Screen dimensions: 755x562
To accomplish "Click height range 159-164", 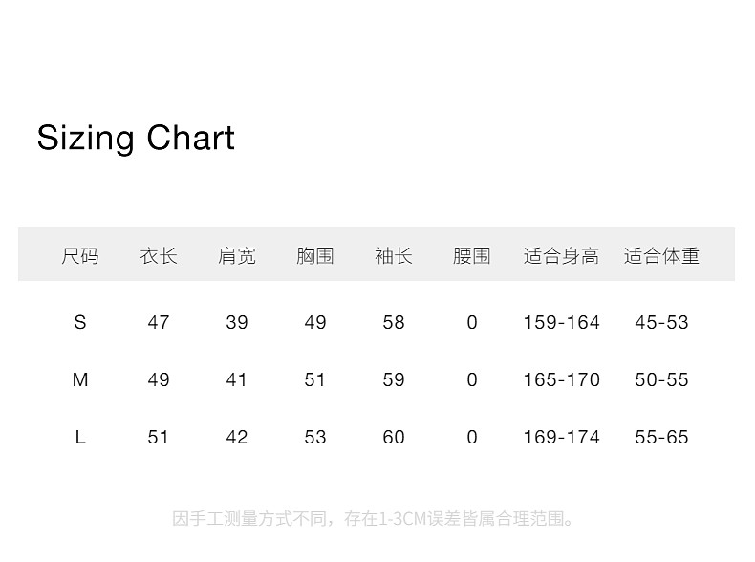I will pyautogui.click(x=561, y=323).
